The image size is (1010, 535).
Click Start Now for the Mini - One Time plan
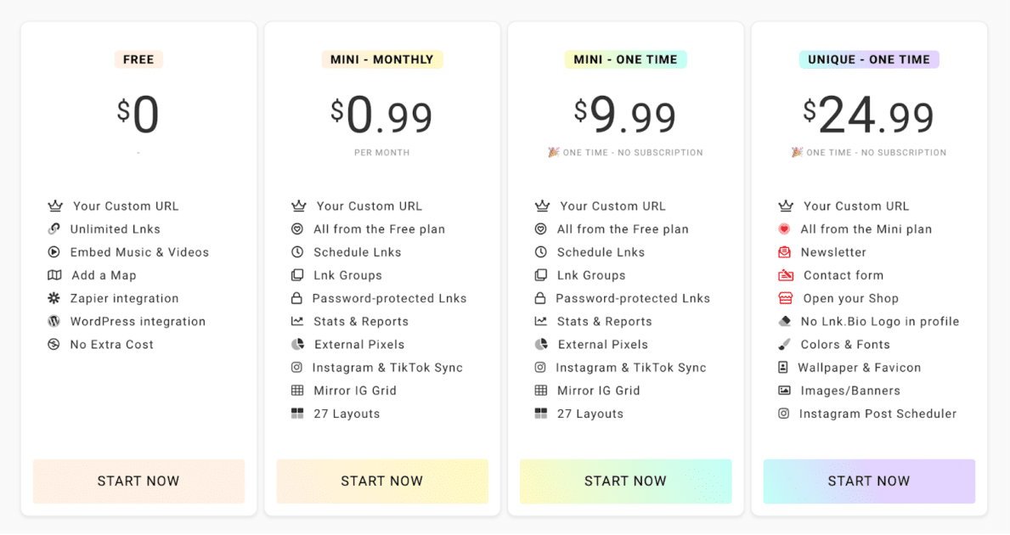[x=625, y=481]
